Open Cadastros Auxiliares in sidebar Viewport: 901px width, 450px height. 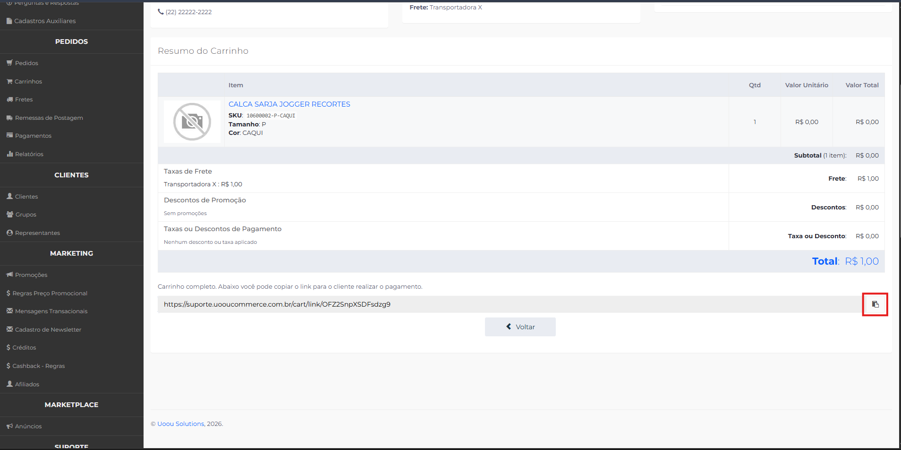45,21
